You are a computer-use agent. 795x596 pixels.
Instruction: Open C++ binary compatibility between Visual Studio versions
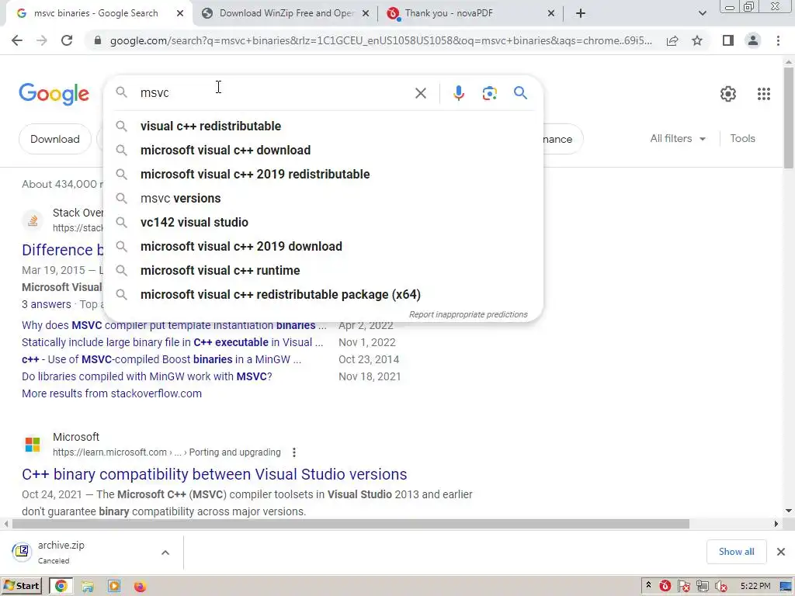(214, 474)
